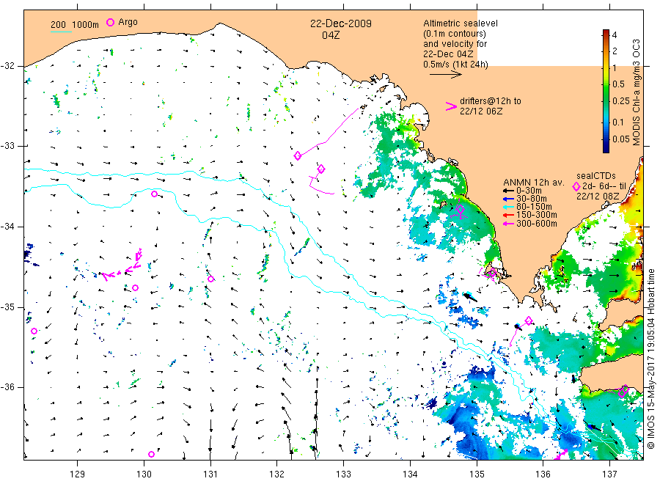This screenshot has width=660, height=484.
Task: Click the longitude axis label 137
Action: pyautogui.click(x=609, y=474)
